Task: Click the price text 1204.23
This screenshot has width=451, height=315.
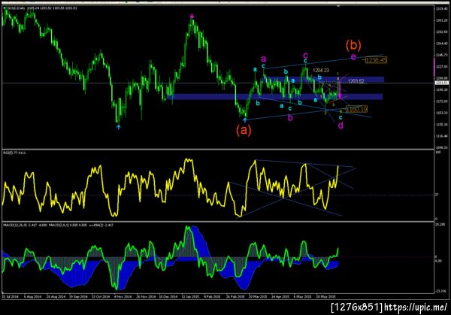Action: click(321, 70)
